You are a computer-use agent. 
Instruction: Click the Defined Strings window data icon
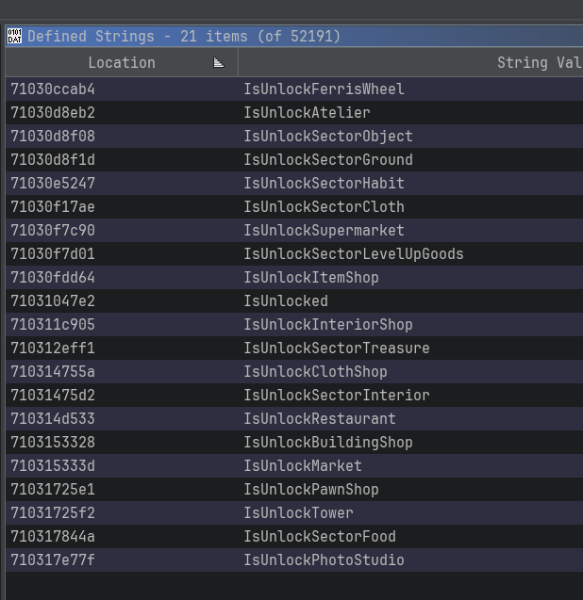point(14,36)
